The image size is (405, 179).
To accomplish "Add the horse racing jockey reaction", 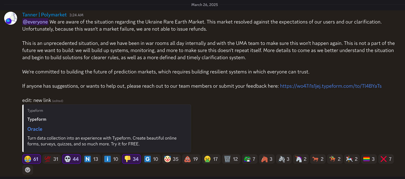I will pyautogui.click(x=335, y=159).
